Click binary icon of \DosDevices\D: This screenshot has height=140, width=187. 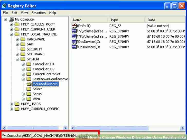74,47
